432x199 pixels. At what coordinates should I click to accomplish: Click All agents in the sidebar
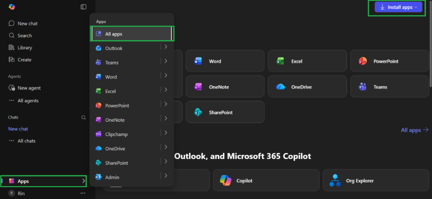click(x=28, y=100)
